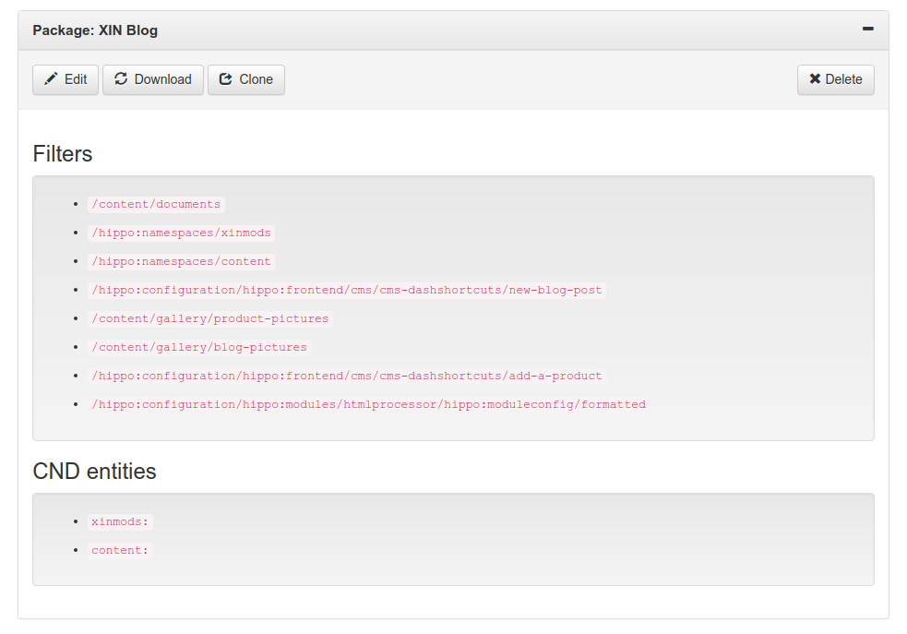The height and width of the screenshot is (634, 907).
Task: Click the Filters section heading
Action: (x=63, y=154)
